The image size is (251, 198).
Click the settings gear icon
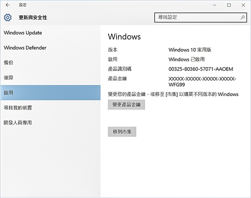point(8,18)
